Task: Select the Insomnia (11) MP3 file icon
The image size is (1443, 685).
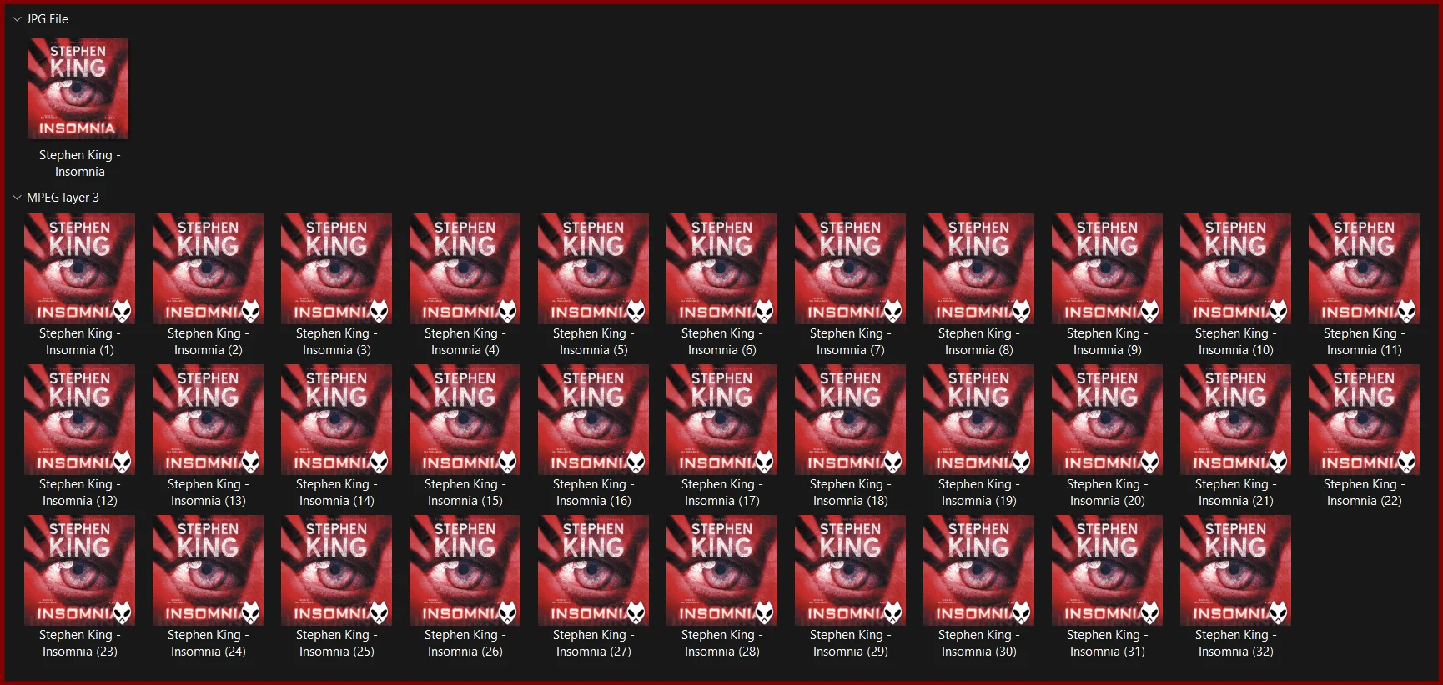Action: tap(1365, 268)
